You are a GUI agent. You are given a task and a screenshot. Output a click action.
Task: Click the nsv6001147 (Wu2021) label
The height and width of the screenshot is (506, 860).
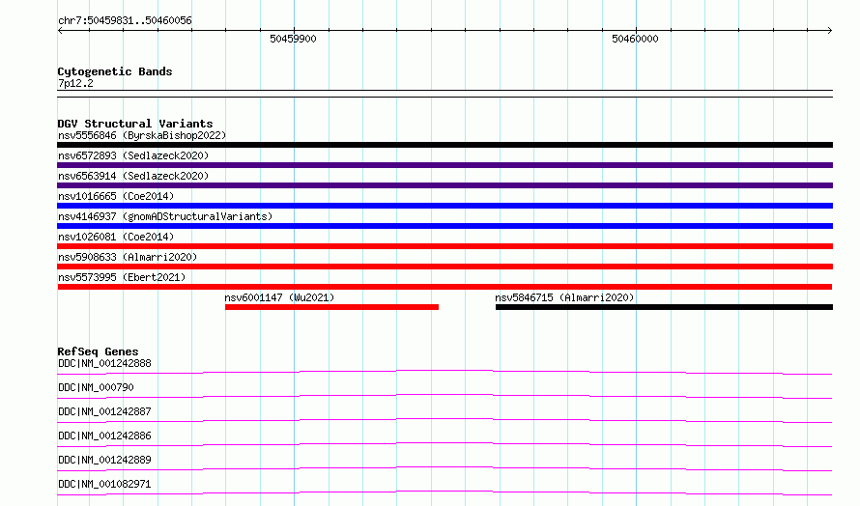[x=279, y=297]
